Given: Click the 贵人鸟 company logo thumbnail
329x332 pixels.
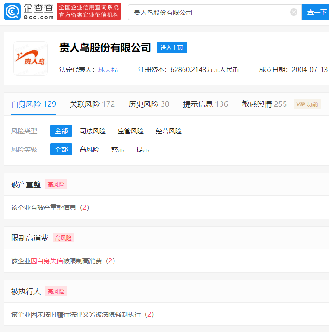Looking at the screenshot, I should tap(31, 59).
